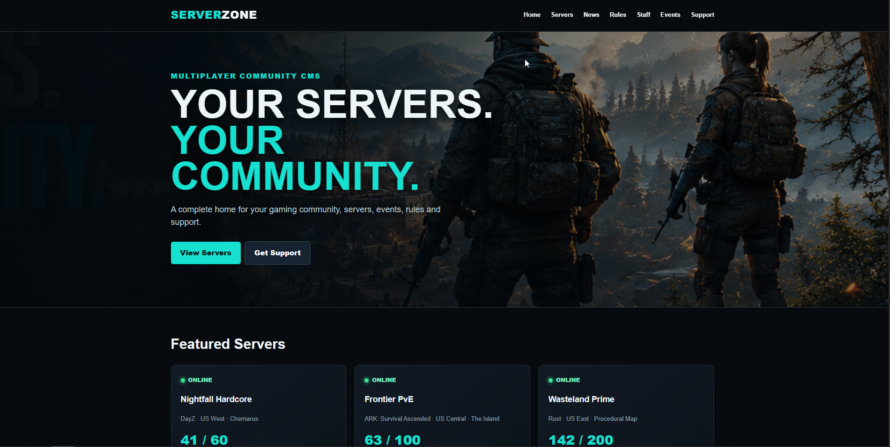Click the View Servers button
This screenshot has height=447, width=890.
click(206, 253)
